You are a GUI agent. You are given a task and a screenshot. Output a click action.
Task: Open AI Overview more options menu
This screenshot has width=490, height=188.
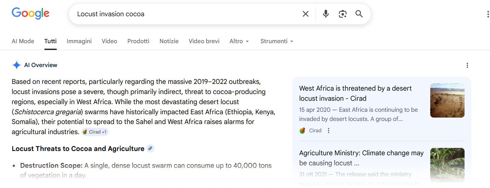(x=467, y=65)
